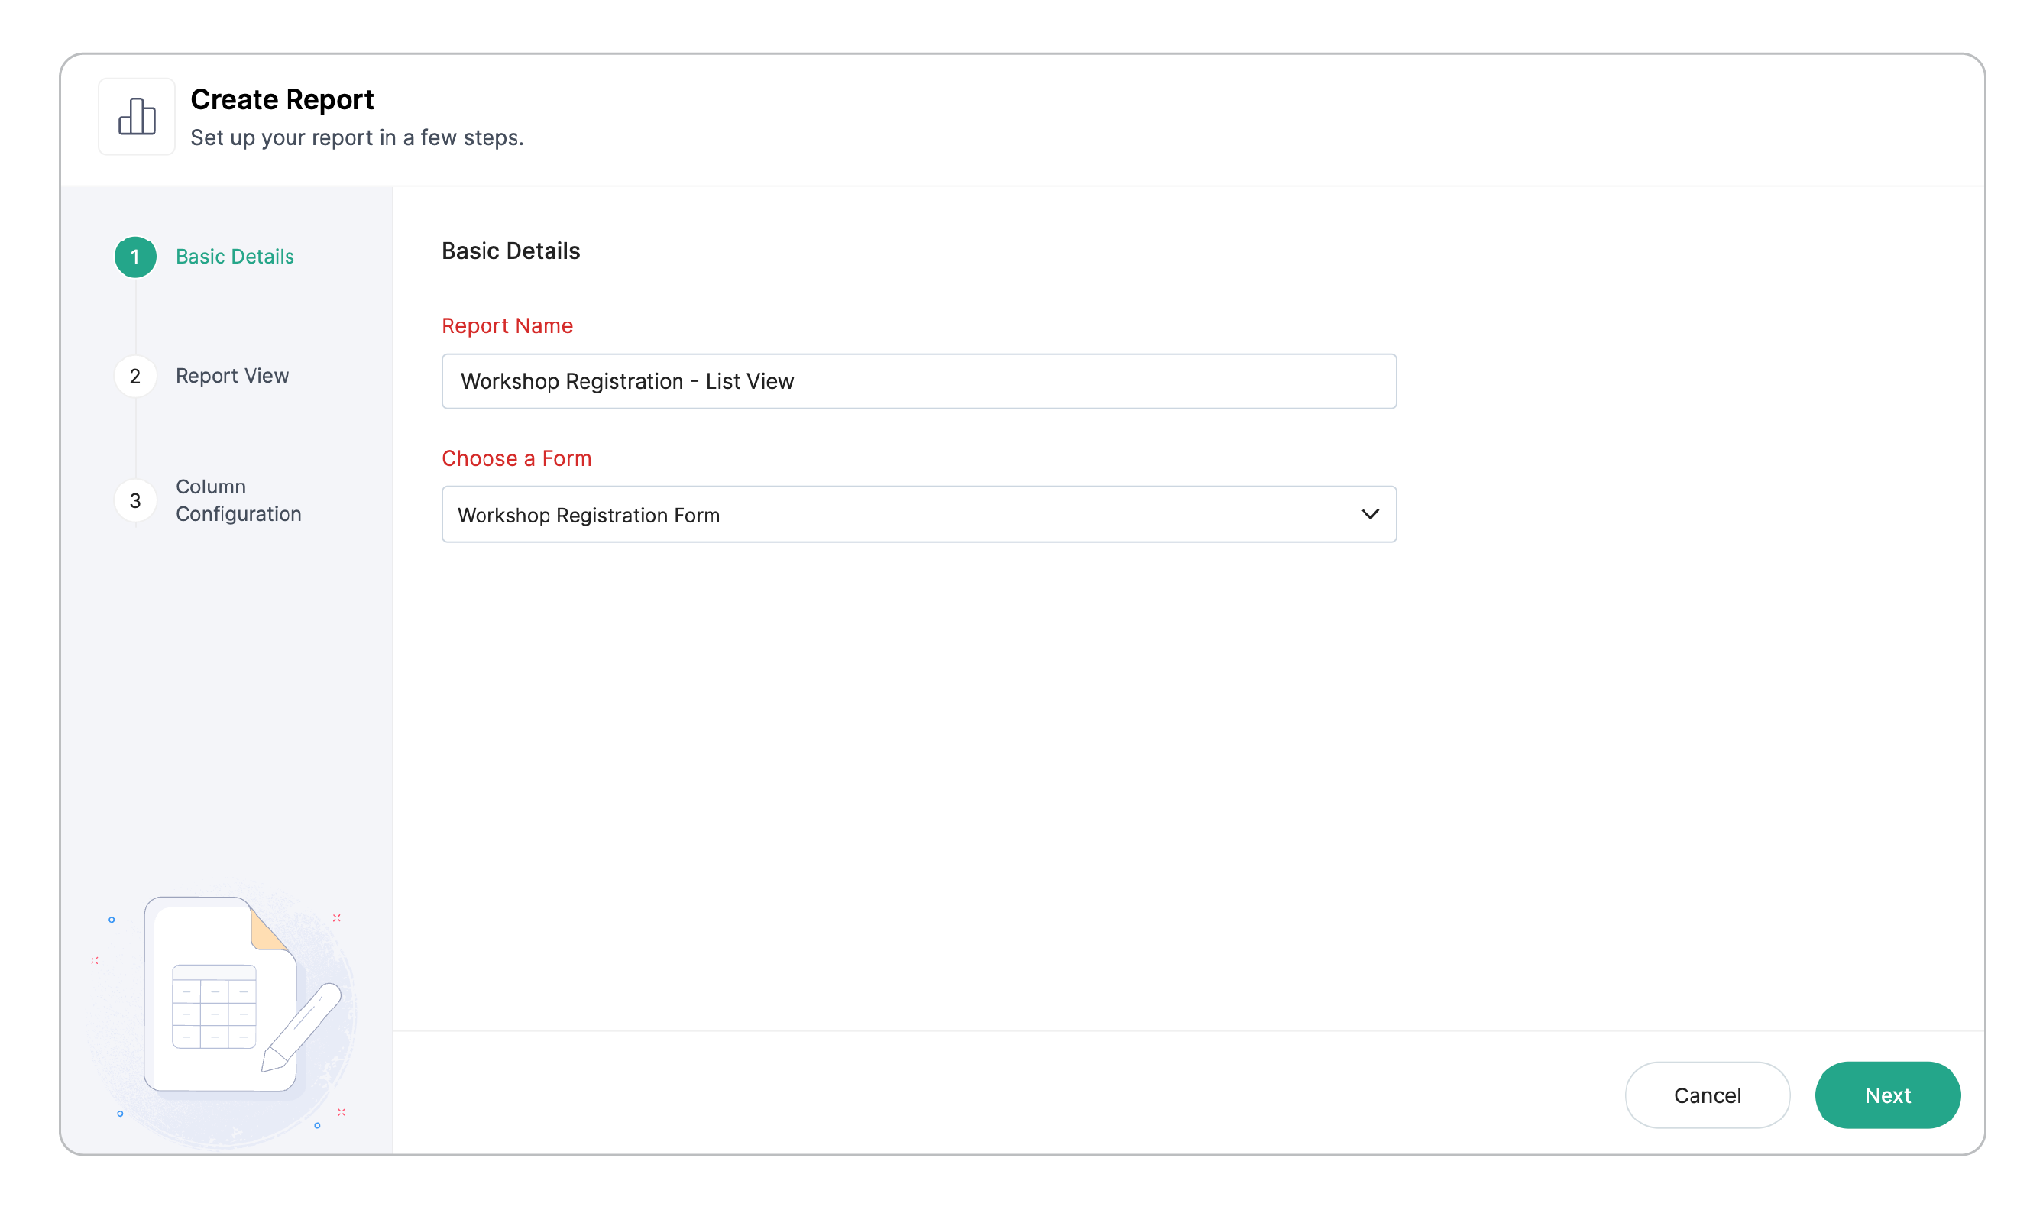
Task: Go to Report View step
Action: pos(232,376)
